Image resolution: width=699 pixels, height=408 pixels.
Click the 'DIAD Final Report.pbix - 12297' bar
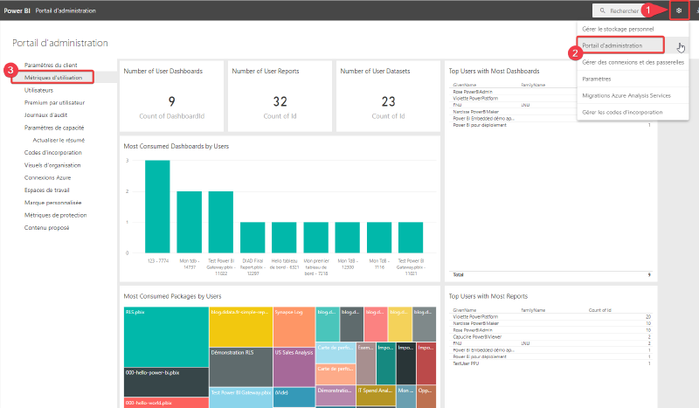pos(253,238)
